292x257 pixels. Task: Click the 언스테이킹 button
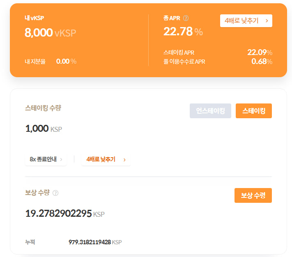(x=210, y=111)
